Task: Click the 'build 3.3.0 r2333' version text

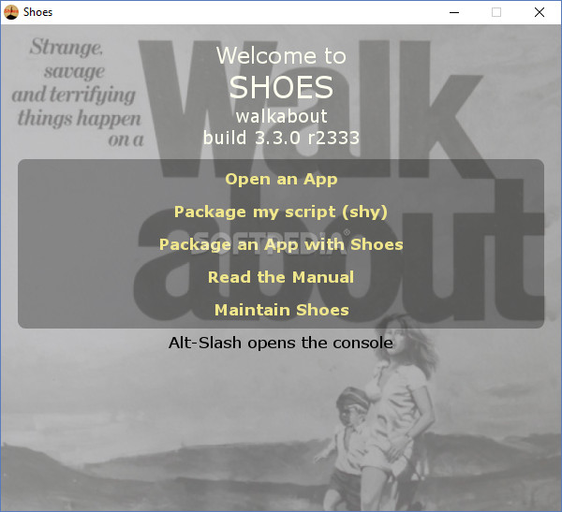Action: point(281,138)
